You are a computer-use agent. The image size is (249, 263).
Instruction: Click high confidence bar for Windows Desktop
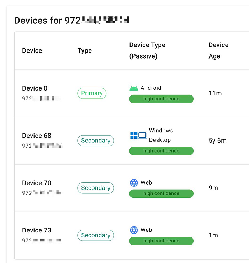pyautogui.click(x=161, y=151)
